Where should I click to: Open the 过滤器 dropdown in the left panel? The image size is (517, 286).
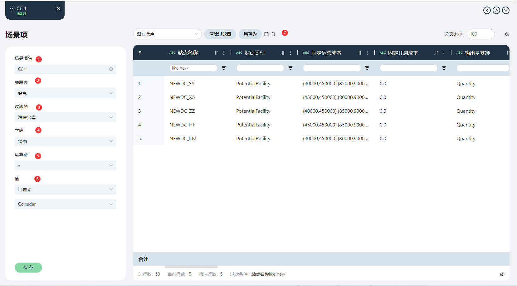coord(66,117)
